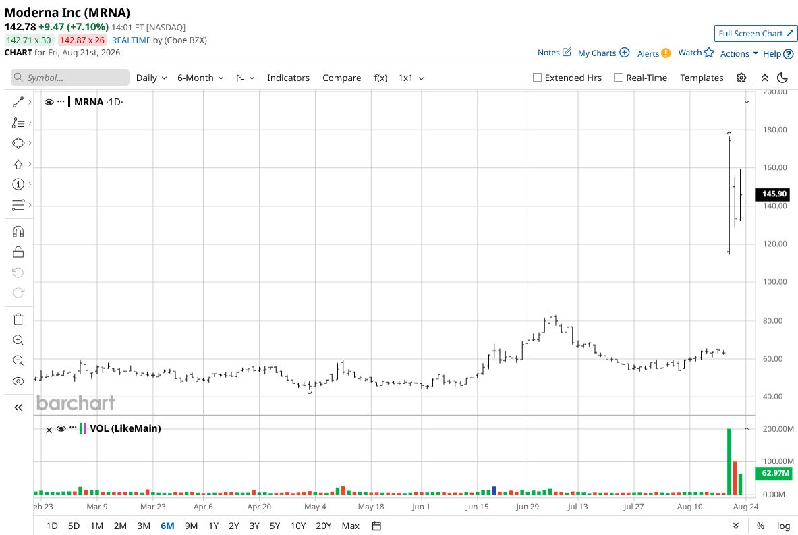Open MRNA series more options dots

click(x=61, y=101)
